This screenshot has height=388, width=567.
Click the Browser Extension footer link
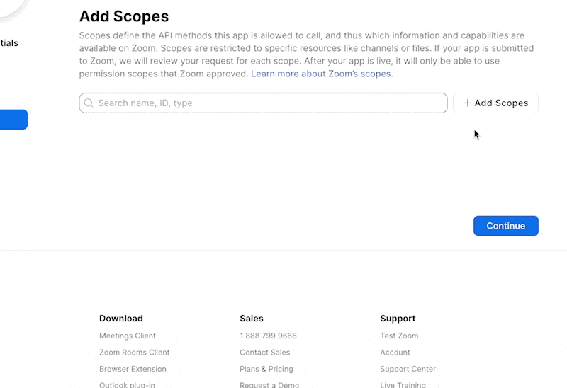coord(133,369)
